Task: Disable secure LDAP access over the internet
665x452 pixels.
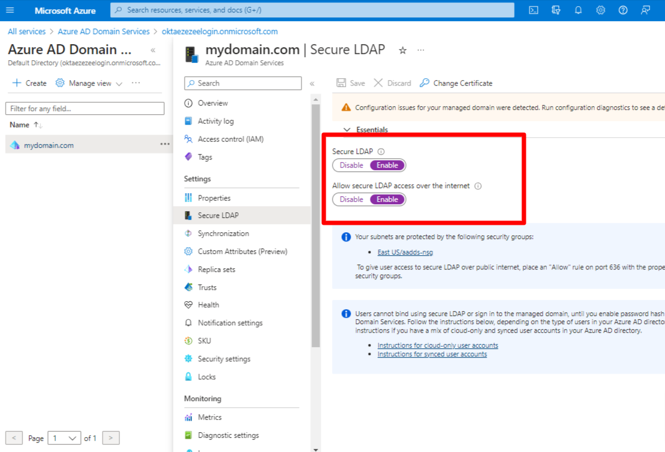Action: click(x=351, y=199)
